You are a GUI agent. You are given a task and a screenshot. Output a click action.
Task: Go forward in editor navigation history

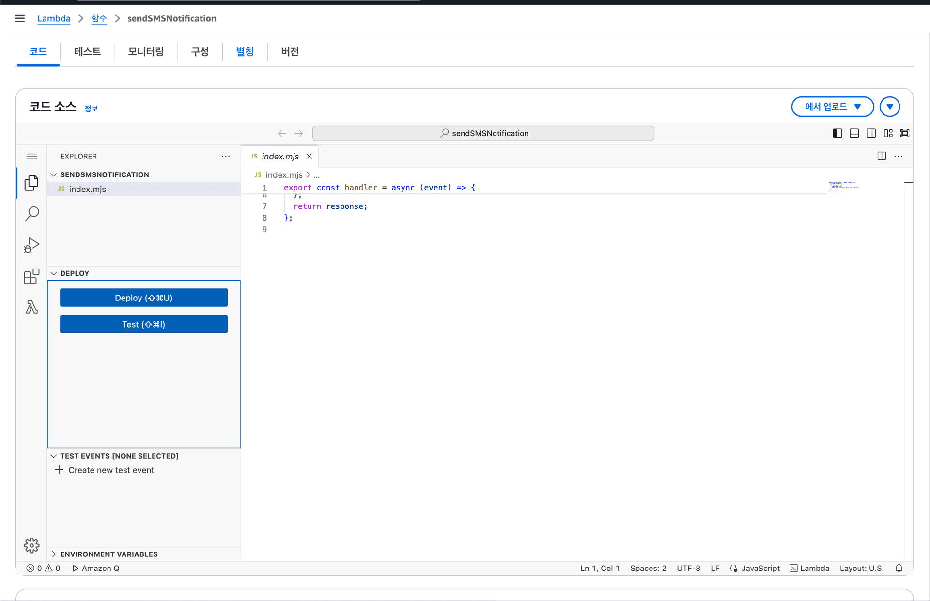click(x=299, y=133)
